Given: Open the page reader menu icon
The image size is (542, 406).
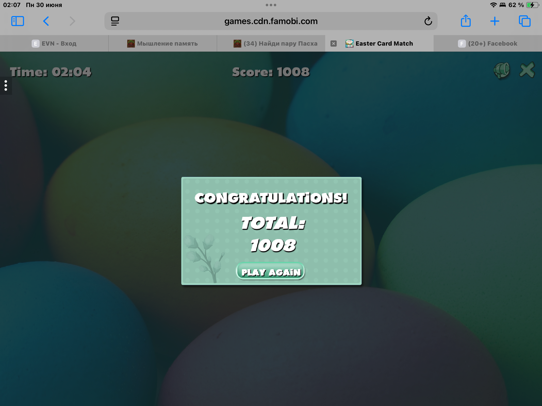Looking at the screenshot, I should [x=115, y=21].
